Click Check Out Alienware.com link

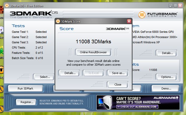pos(137,107)
